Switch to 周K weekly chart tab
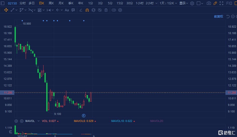 point(51,3)
